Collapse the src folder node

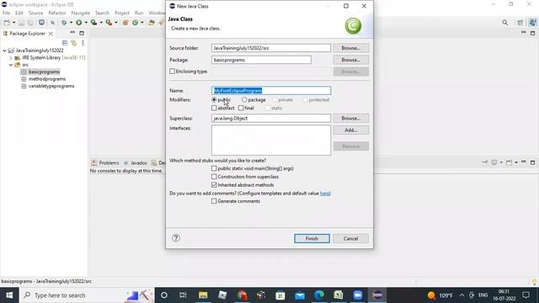(x=11, y=65)
